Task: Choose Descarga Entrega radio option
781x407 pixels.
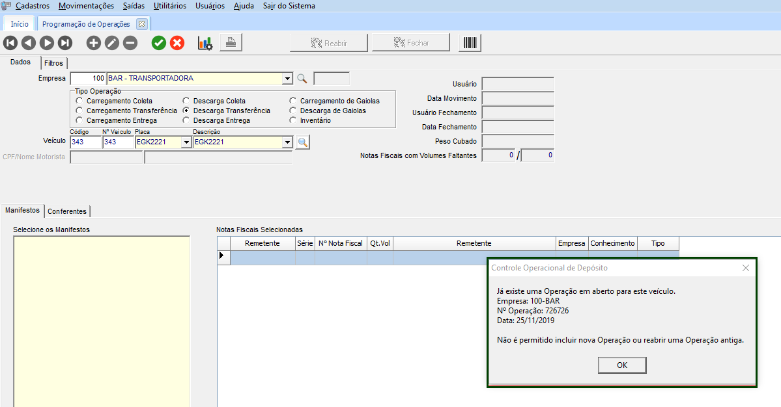Action: point(186,120)
